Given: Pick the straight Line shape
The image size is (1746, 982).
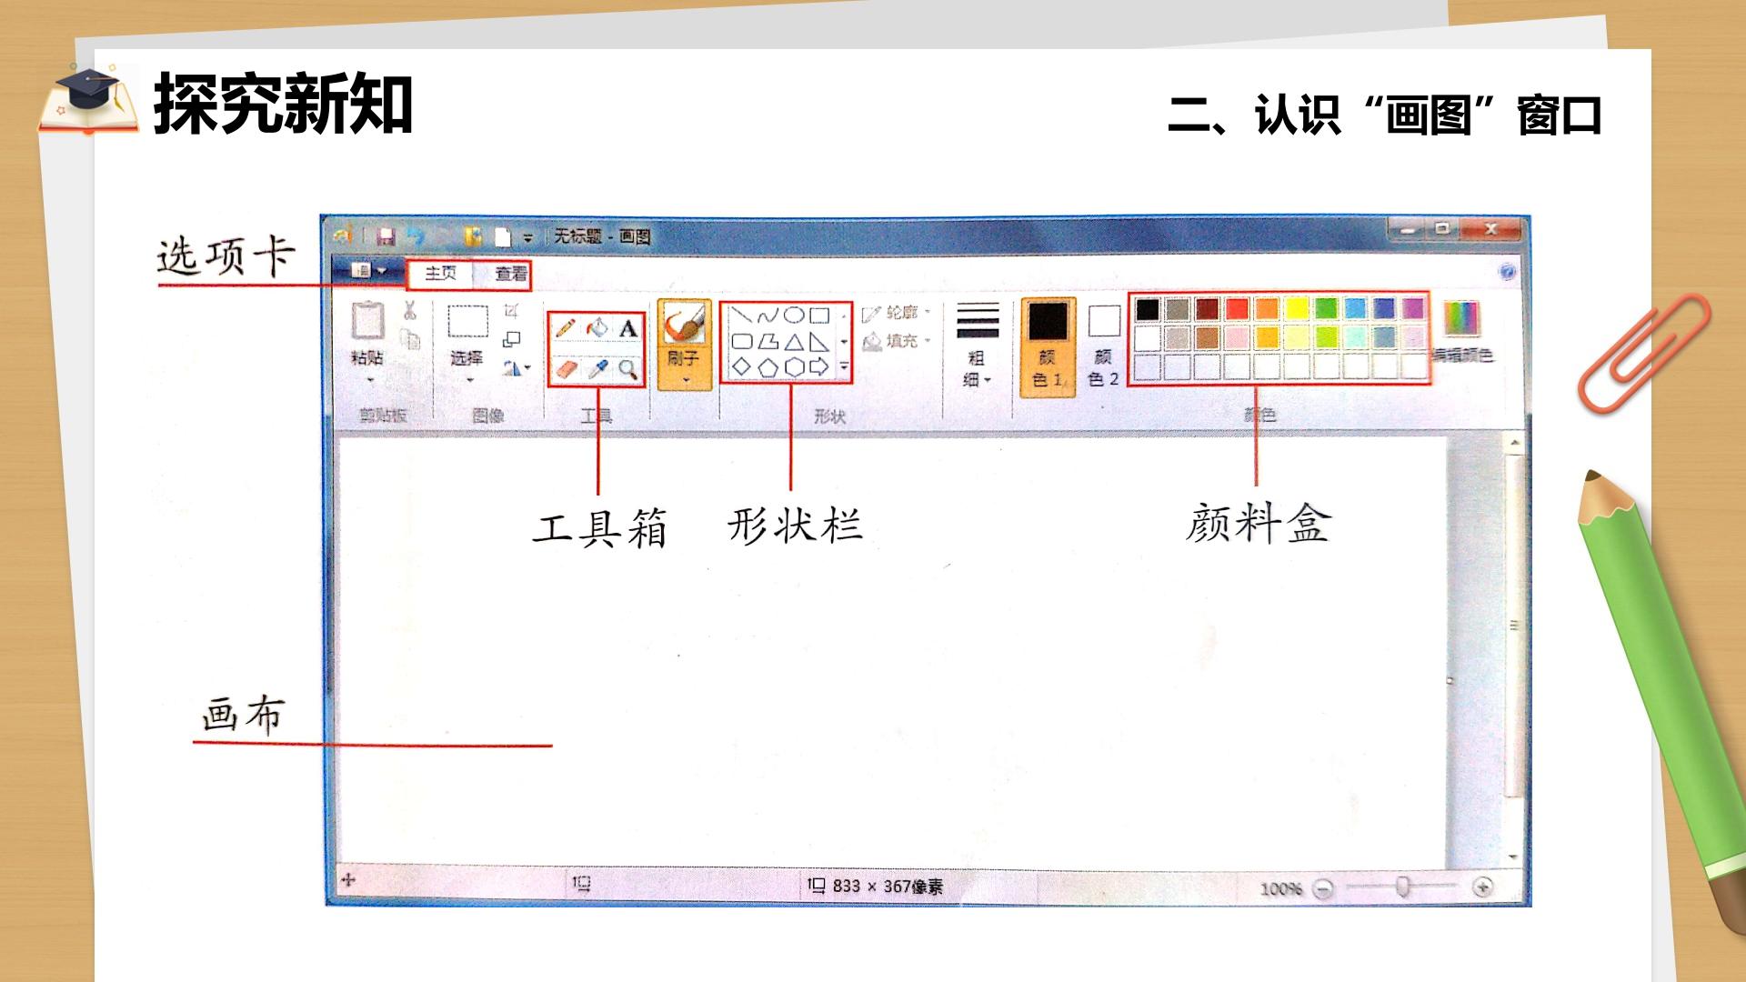Looking at the screenshot, I should 742,316.
